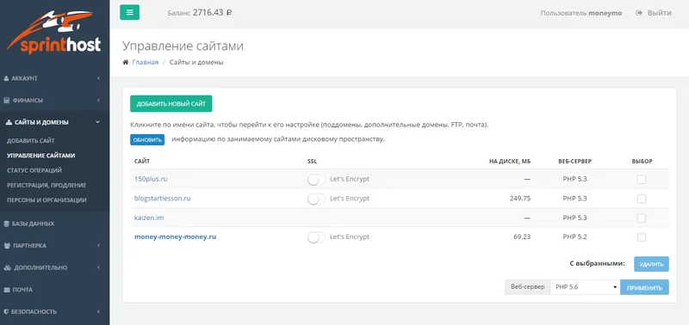Click the Добавить новый сайт button
Viewport: 689px width, 325px height.
(x=171, y=104)
